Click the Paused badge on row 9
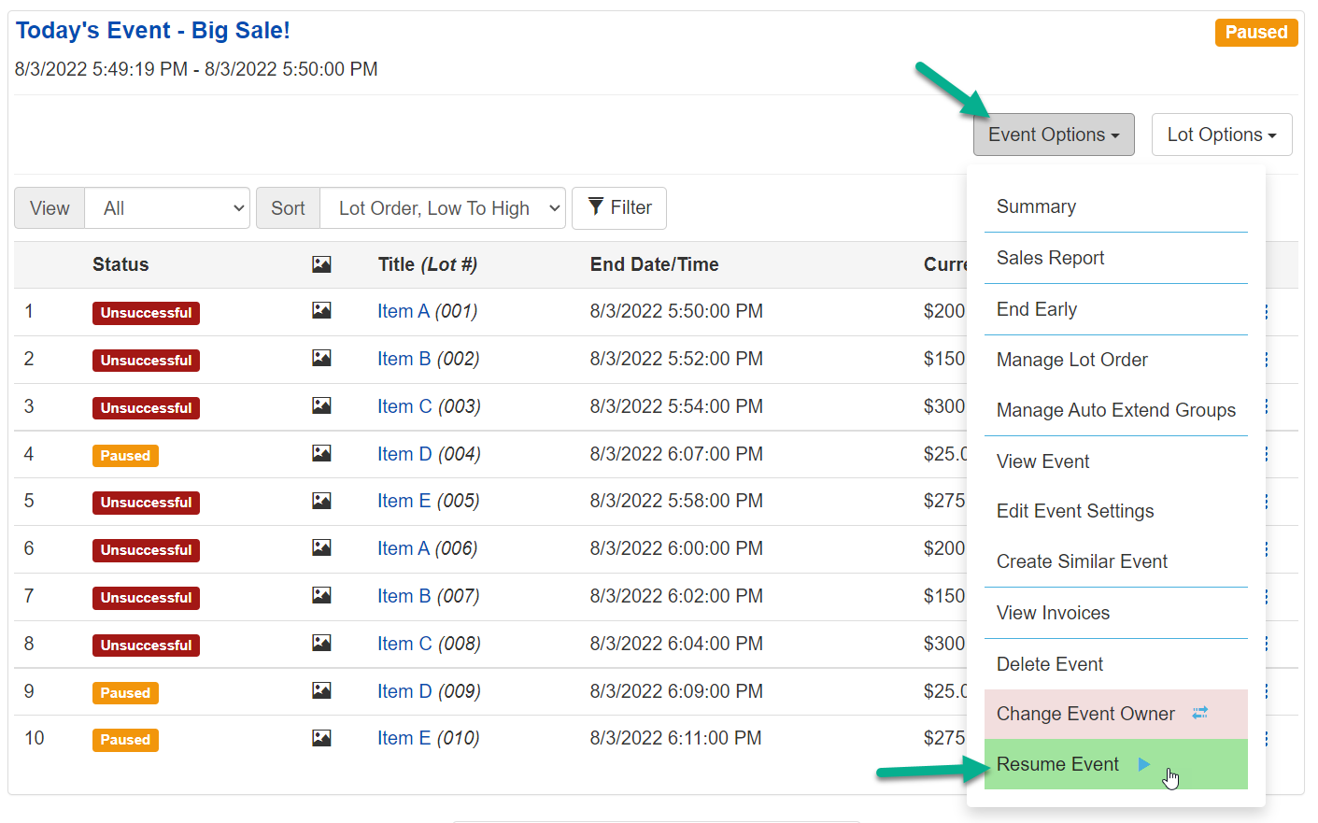Image resolution: width=1318 pixels, height=823 pixels. pyautogui.click(x=125, y=693)
